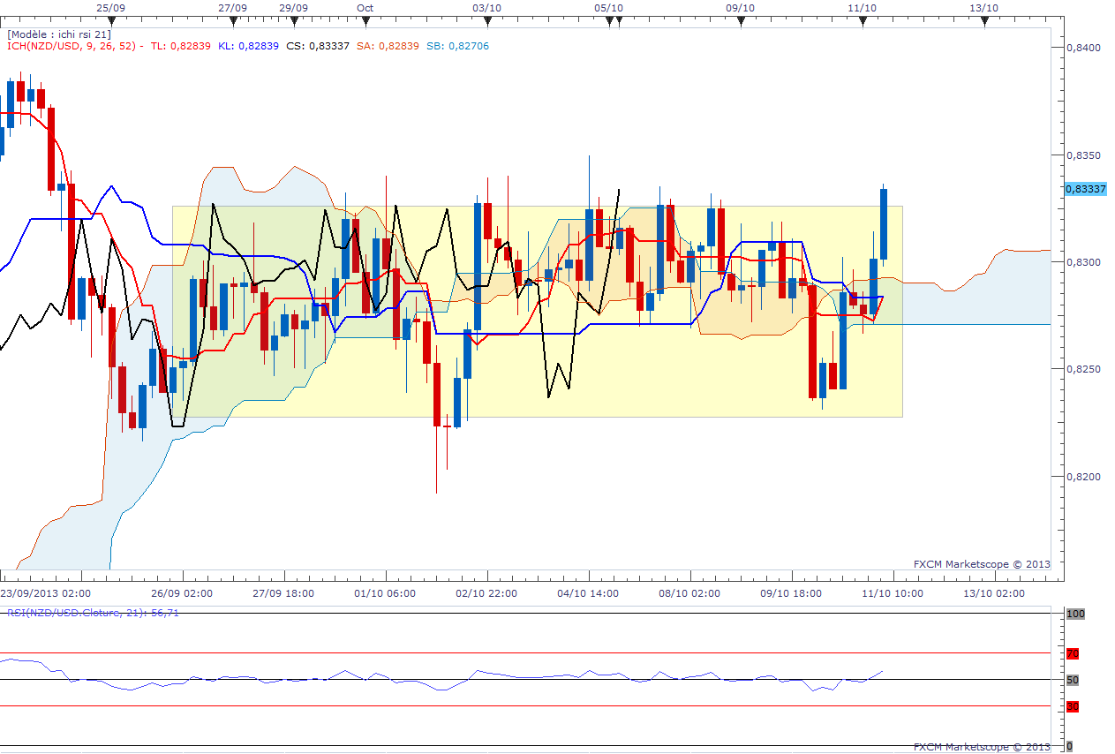The image size is (1115, 754).
Task: Click the 09/10 18:00 time axis label
Action: click(x=791, y=593)
